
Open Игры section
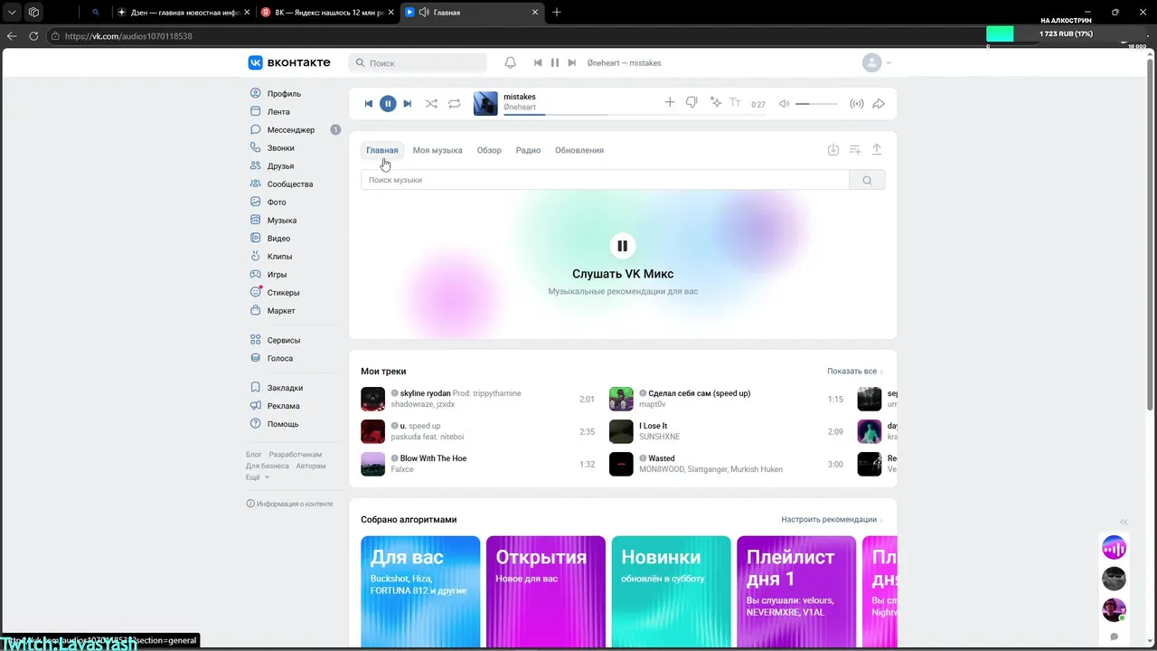click(277, 275)
